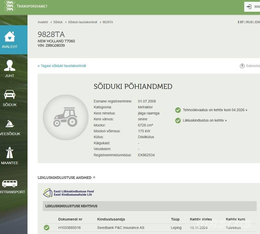
Task: Select AVALEHT sidebar label
Action: (x=10, y=47)
